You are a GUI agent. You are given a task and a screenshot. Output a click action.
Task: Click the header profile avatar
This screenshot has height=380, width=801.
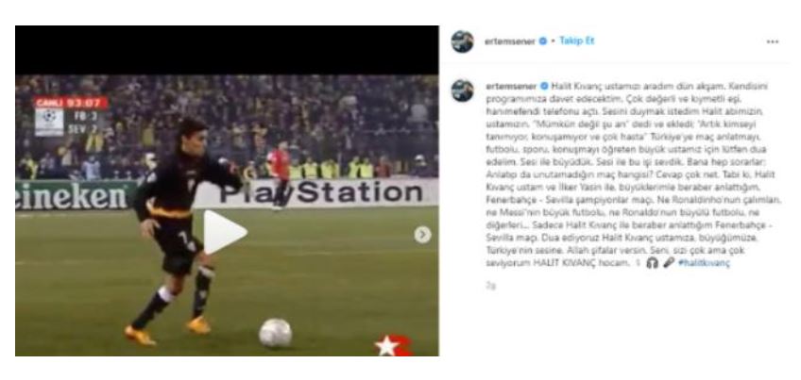point(462,41)
